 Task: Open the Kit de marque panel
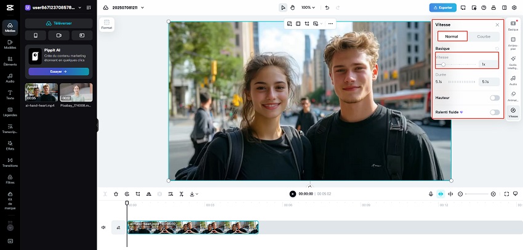(x=10, y=201)
